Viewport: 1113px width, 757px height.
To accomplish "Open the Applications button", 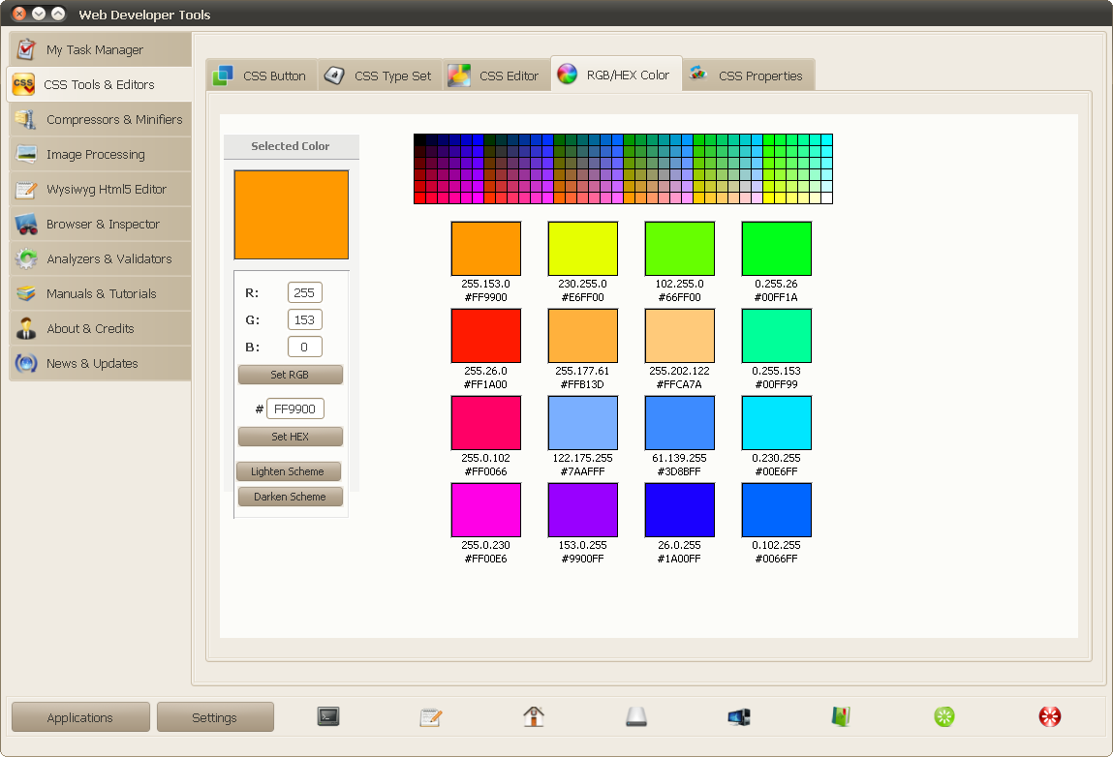I will tap(80, 717).
